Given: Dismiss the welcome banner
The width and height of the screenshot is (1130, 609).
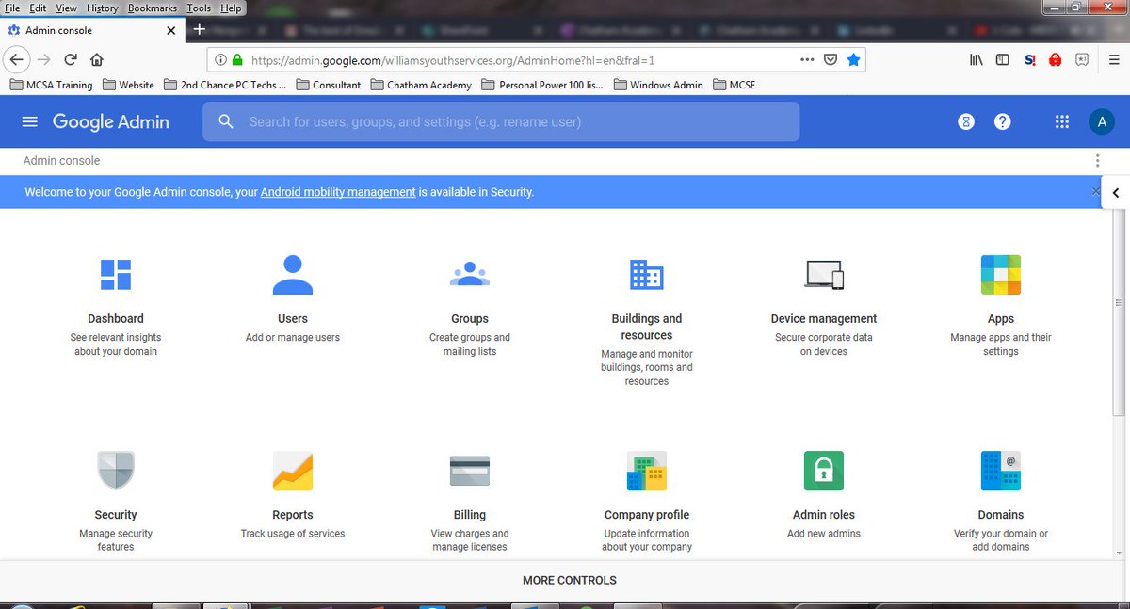Looking at the screenshot, I should (x=1095, y=192).
